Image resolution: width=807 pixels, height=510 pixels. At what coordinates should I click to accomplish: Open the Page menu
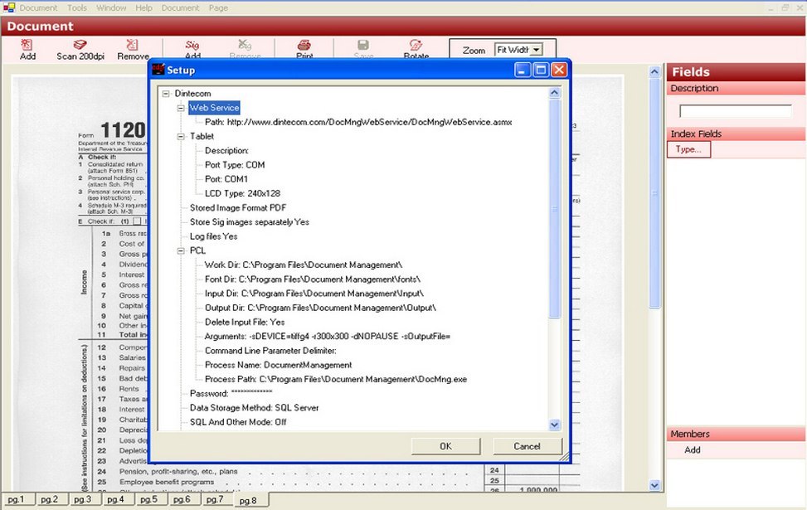pos(219,7)
